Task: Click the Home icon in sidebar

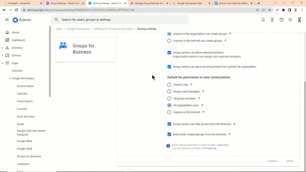Action: coord(7,32)
